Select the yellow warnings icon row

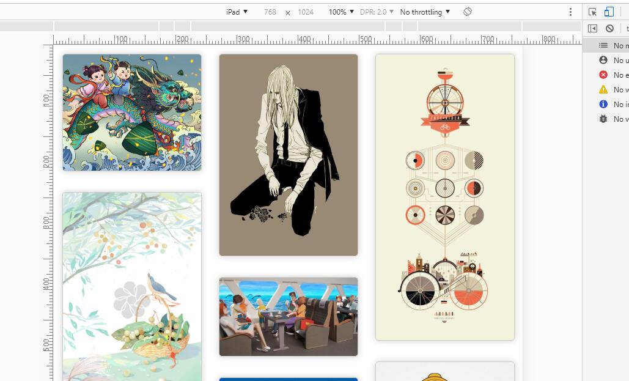point(606,89)
